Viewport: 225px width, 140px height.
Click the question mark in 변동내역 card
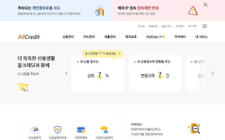click(160, 75)
